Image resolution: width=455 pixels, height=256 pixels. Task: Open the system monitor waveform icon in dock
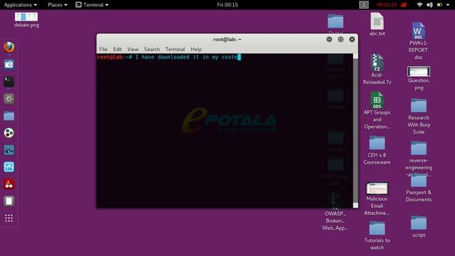[x=9, y=167]
